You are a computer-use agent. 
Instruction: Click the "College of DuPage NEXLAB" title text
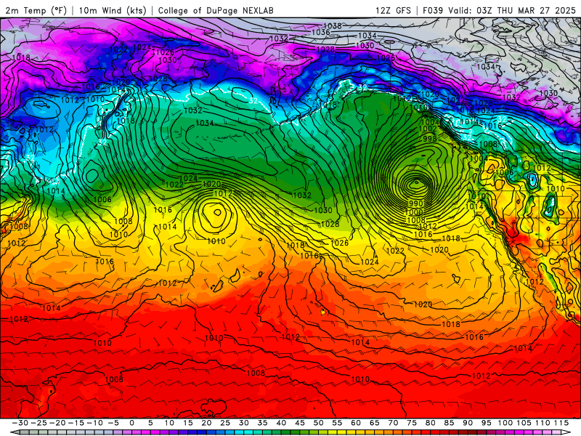[216, 10]
